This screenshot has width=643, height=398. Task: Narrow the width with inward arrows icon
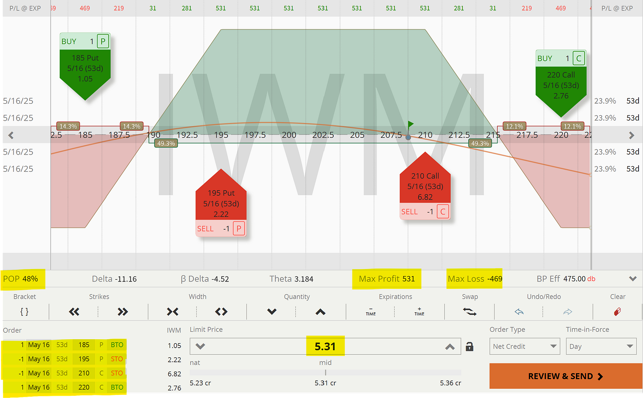click(173, 312)
